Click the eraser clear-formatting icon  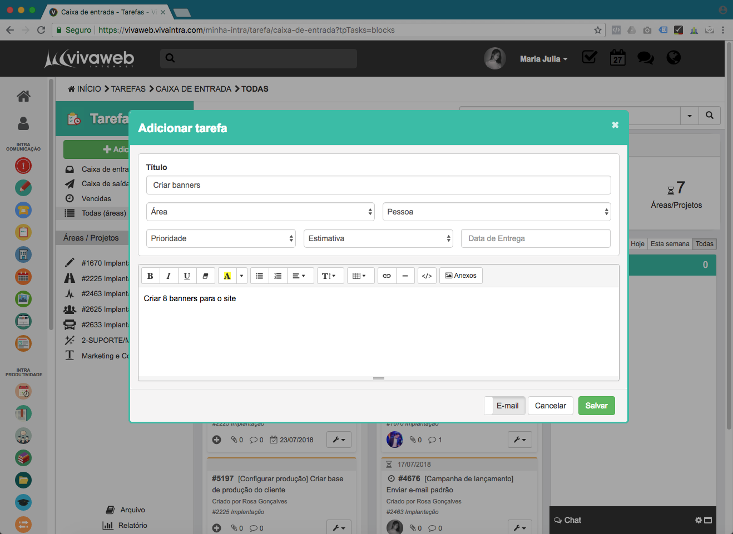[x=205, y=276]
